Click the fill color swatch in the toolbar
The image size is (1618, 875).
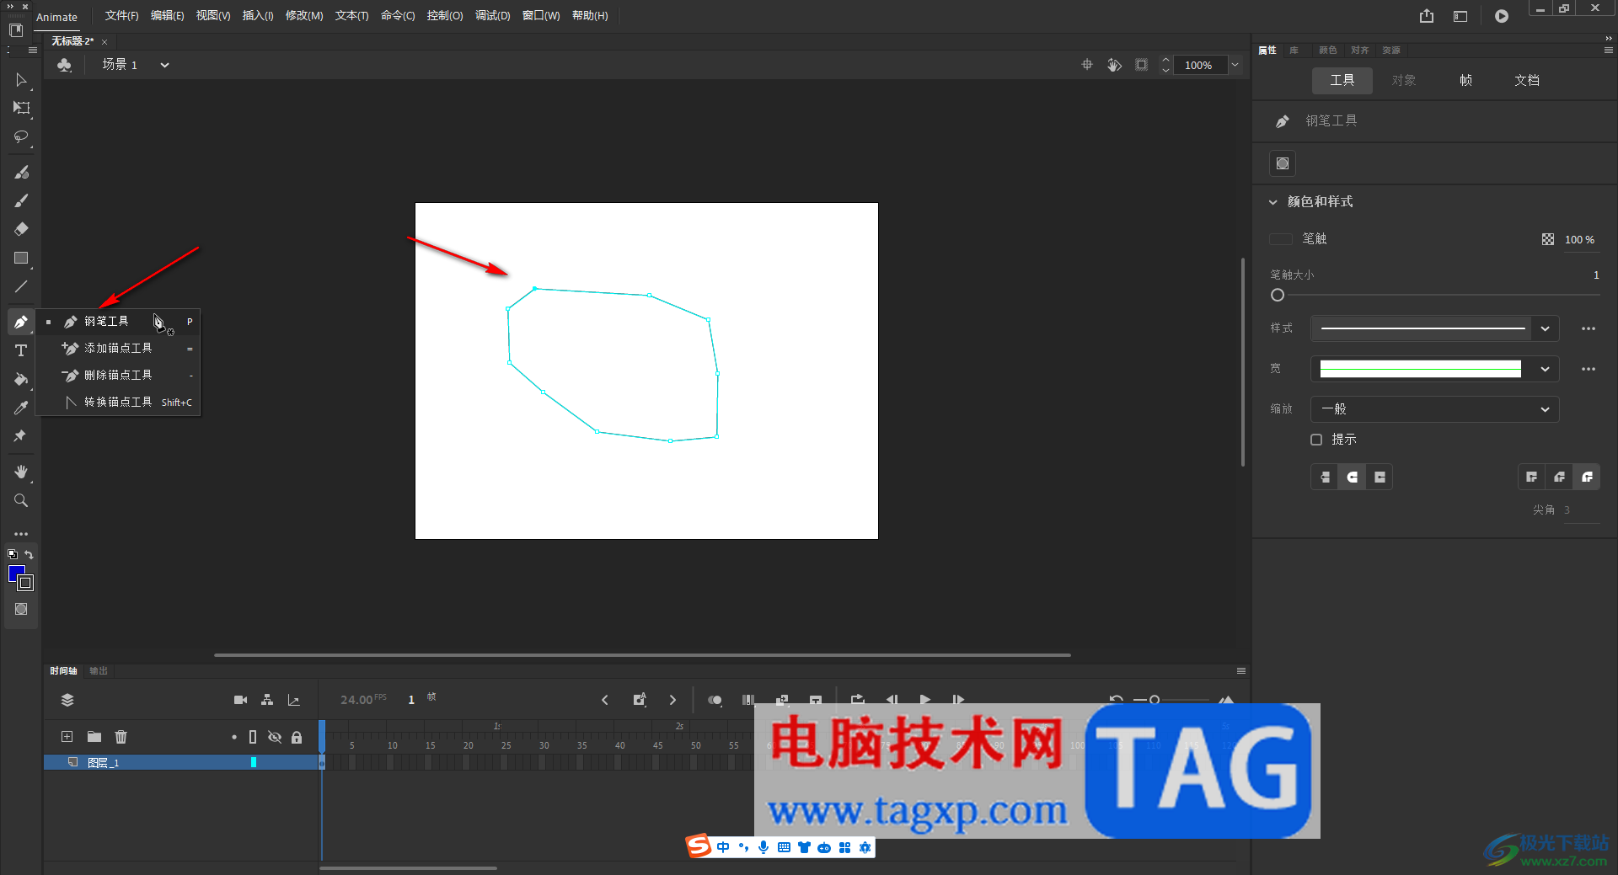pyautogui.click(x=15, y=573)
